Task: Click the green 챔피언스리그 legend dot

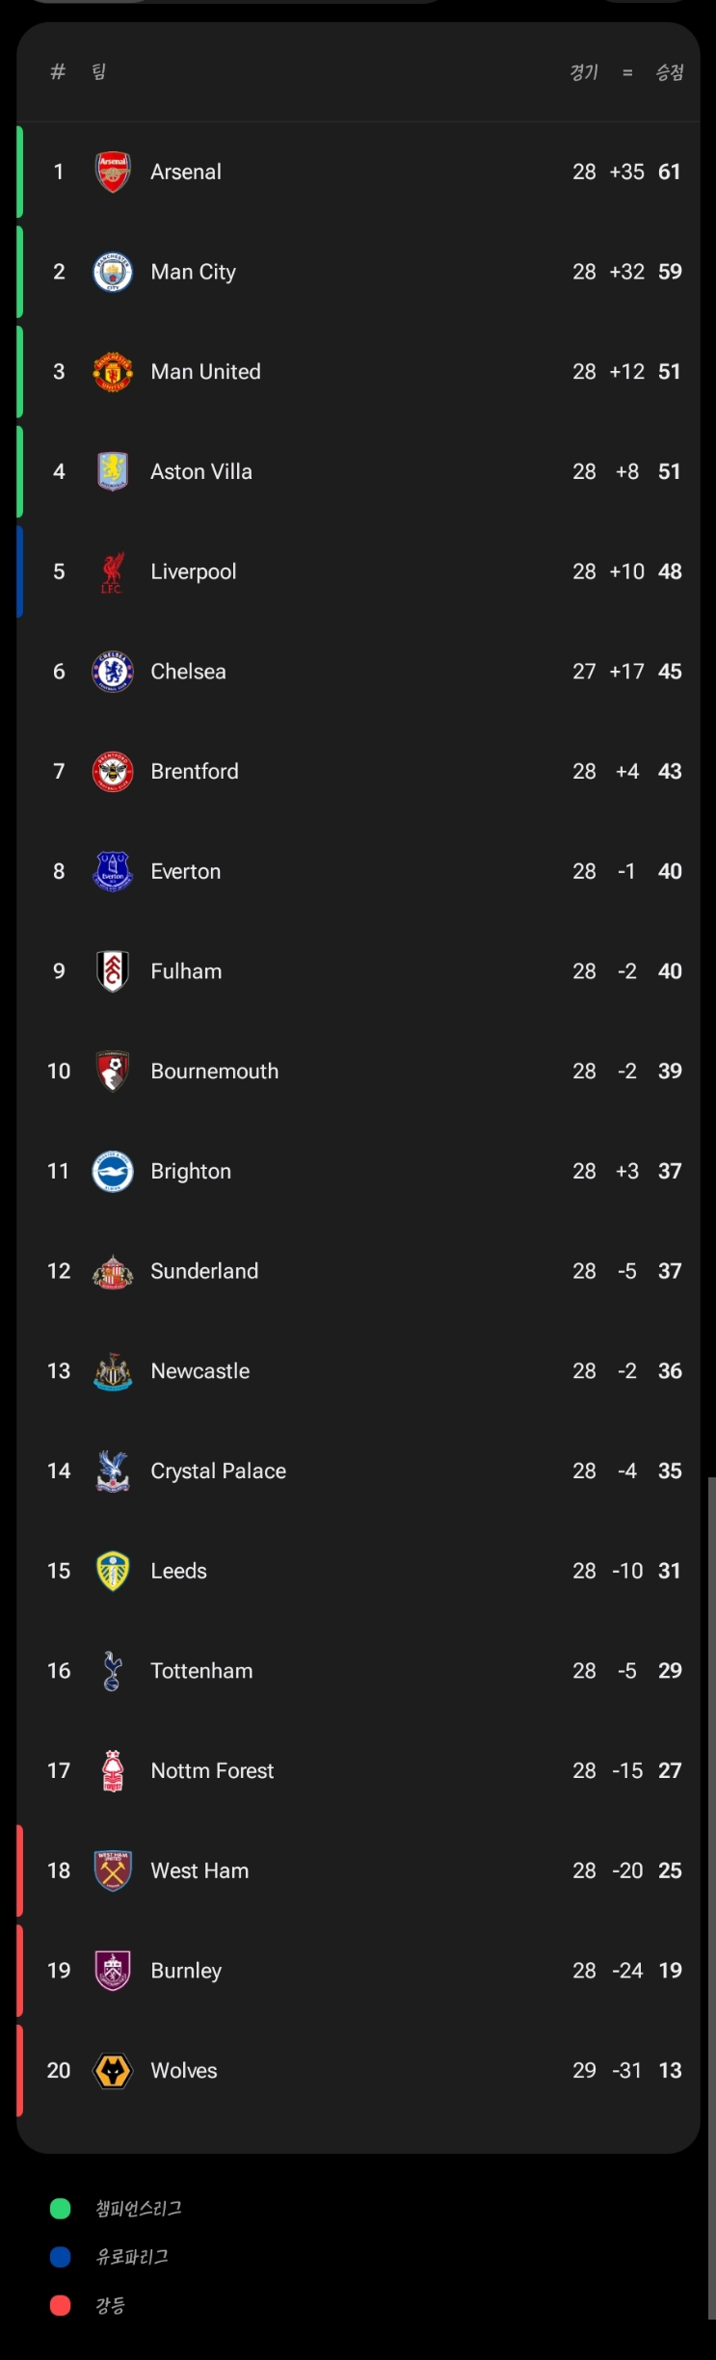Action: pyautogui.click(x=61, y=2209)
